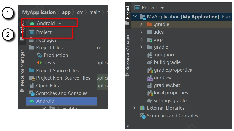Expand the gradle folder
This screenshot has width=234, height=131.
[141, 47]
